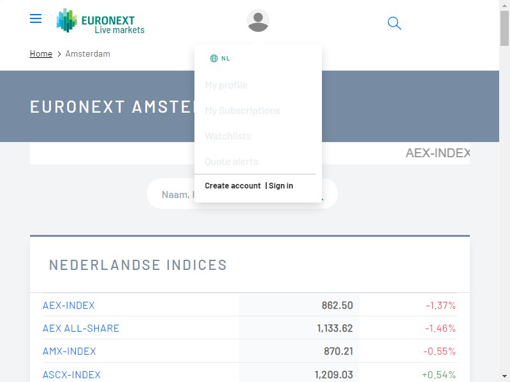Click the user account avatar icon
Screen dimensions: 510x382
(x=258, y=21)
